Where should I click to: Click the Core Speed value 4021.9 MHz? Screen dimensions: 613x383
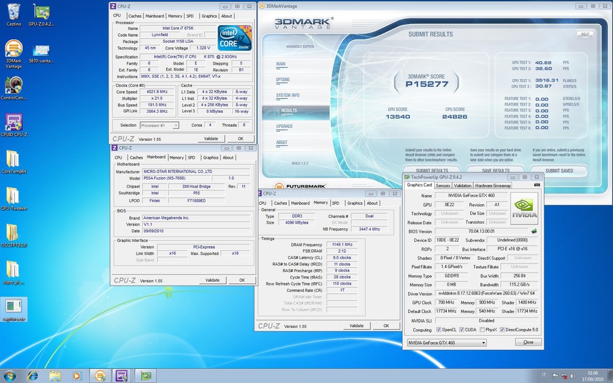coord(157,92)
